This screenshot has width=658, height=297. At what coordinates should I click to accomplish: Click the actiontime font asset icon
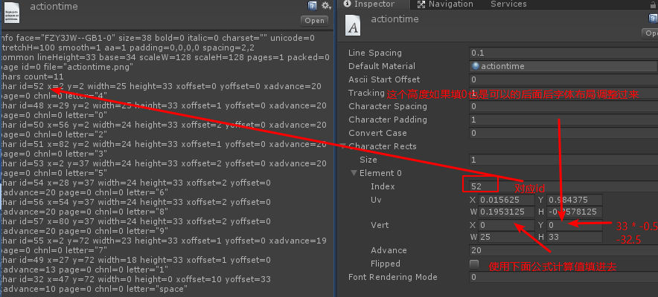[356, 26]
